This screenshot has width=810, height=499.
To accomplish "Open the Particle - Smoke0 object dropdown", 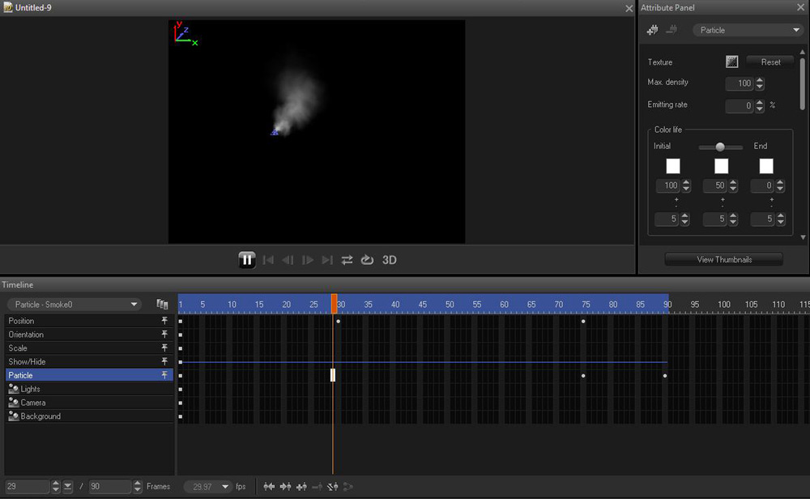I will click(x=75, y=305).
